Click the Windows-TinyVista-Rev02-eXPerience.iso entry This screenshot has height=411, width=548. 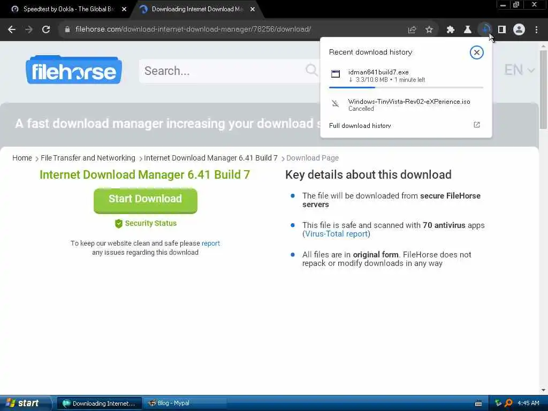click(x=406, y=104)
